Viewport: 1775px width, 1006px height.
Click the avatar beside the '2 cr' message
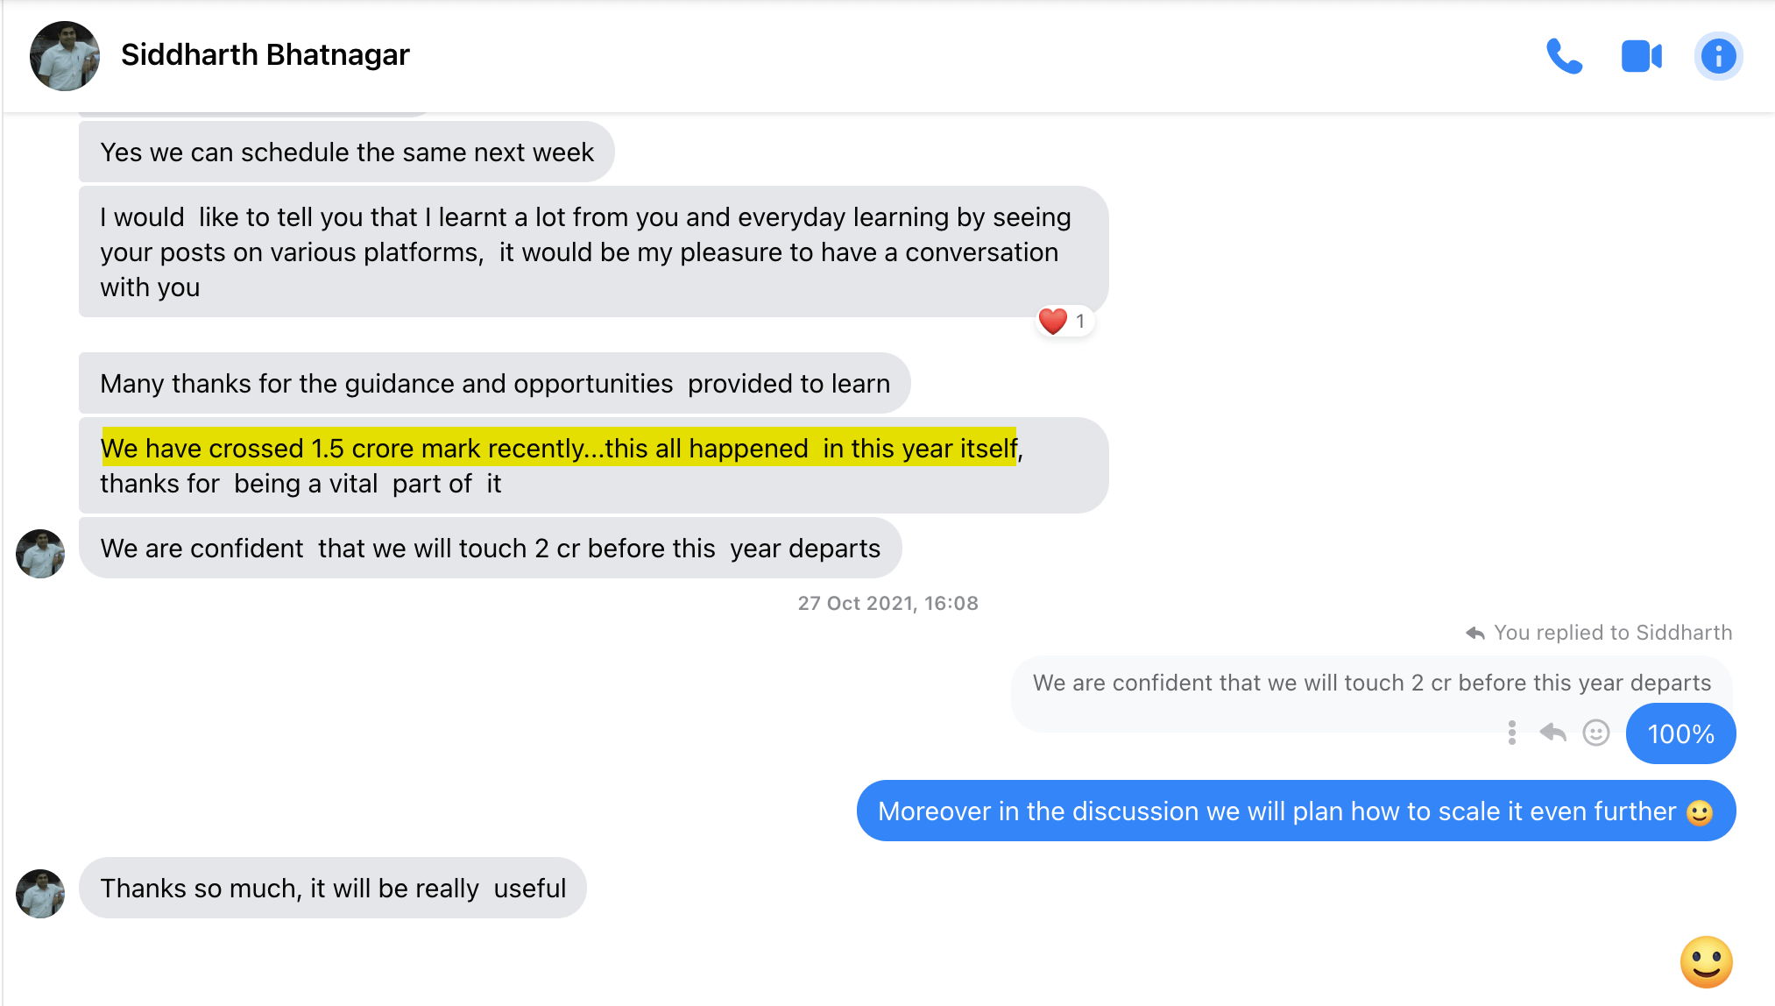pos(40,553)
